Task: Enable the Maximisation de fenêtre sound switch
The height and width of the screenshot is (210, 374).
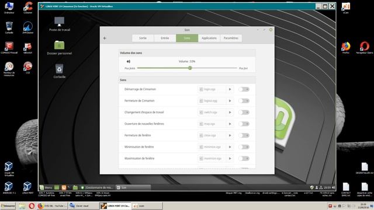Action: coord(244,159)
